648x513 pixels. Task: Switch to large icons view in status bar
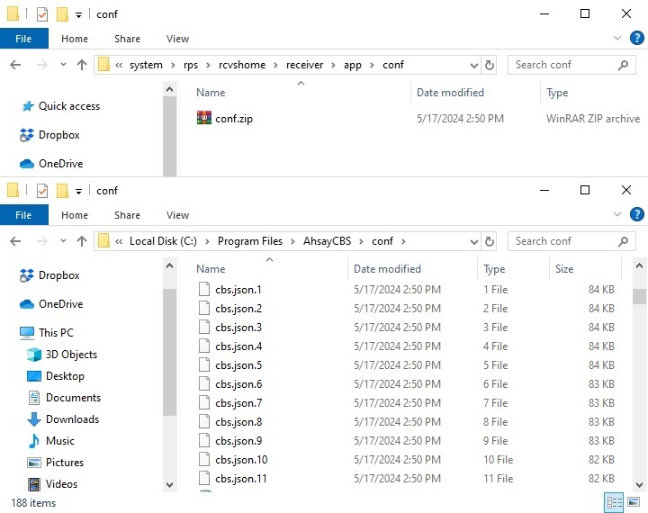(634, 502)
